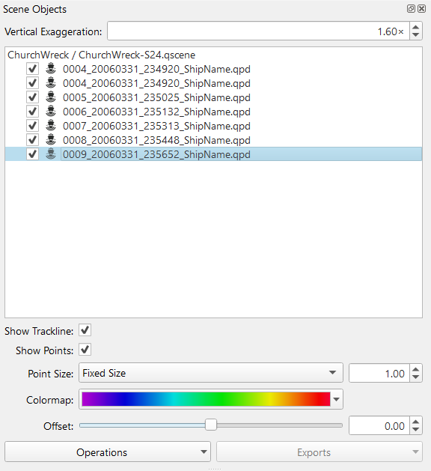Uncheck visibility for 0007_20060331_235313_ShipName.qpd

point(32,125)
